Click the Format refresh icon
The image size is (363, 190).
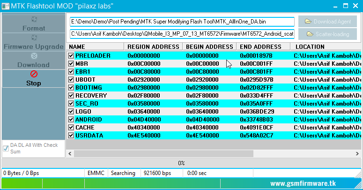pos(34,19)
